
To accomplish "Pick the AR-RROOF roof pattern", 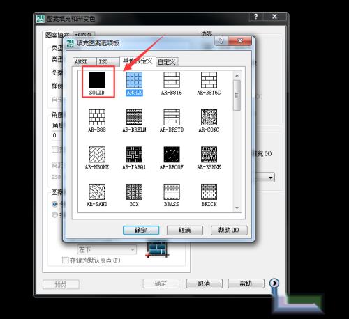I will click(172, 155).
